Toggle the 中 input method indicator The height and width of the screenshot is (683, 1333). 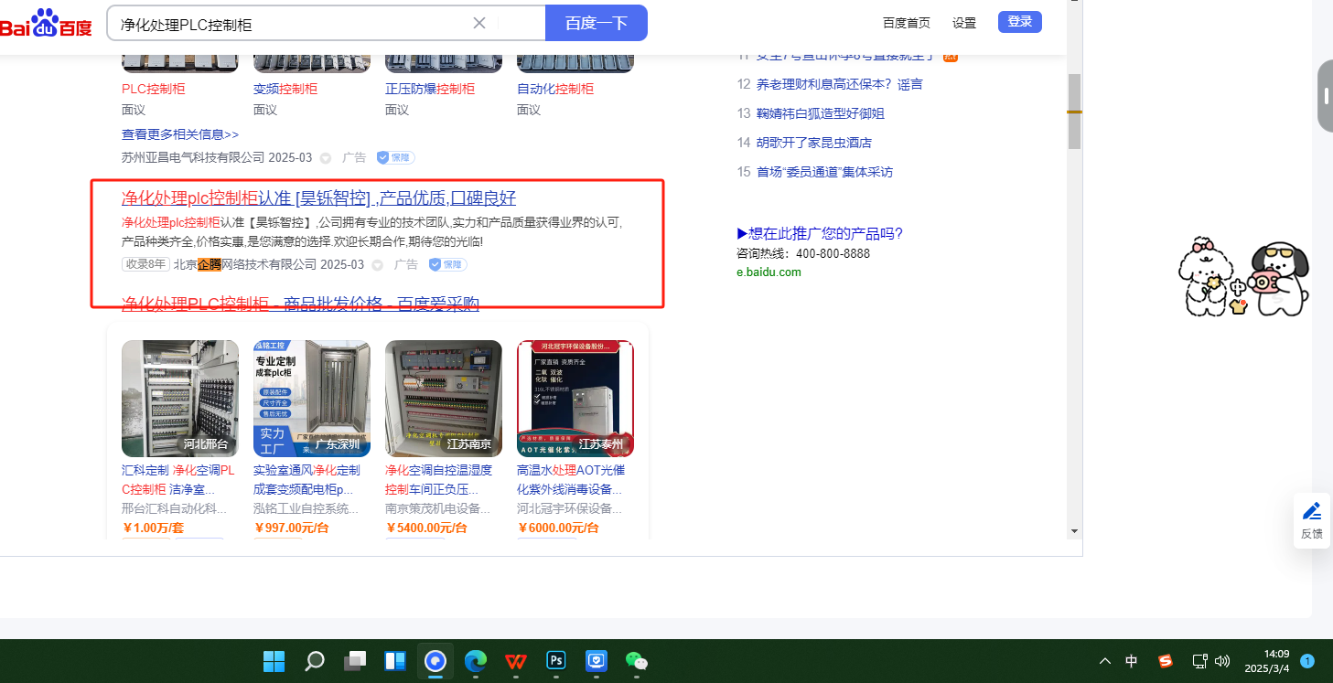tap(1132, 661)
